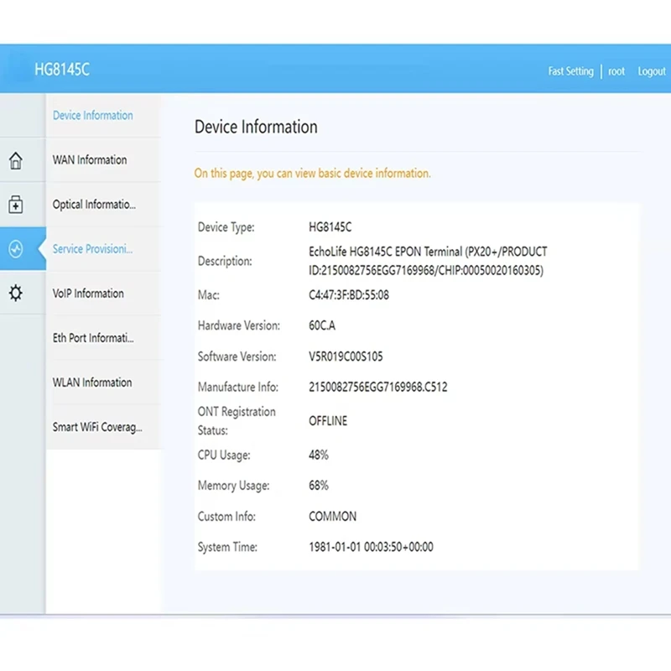671x671 pixels.
Task: Open the Optical Information page
Action: pyautogui.click(x=93, y=204)
